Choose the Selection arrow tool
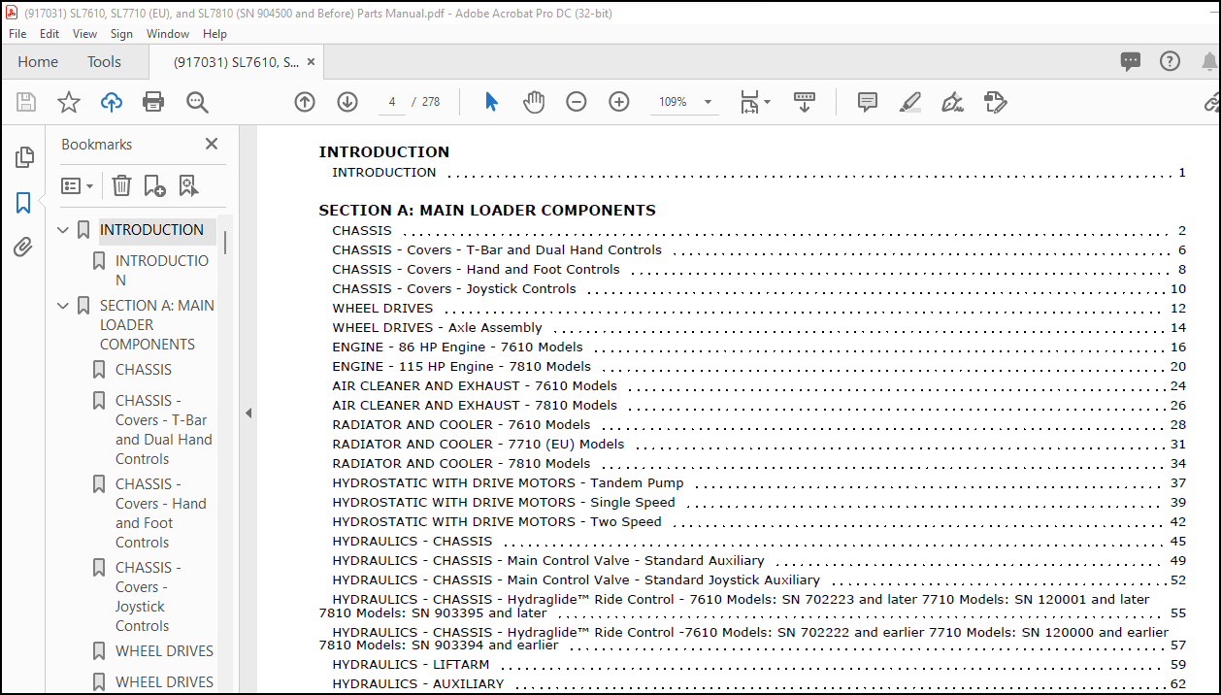This screenshot has height=695, width=1221. (491, 102)
